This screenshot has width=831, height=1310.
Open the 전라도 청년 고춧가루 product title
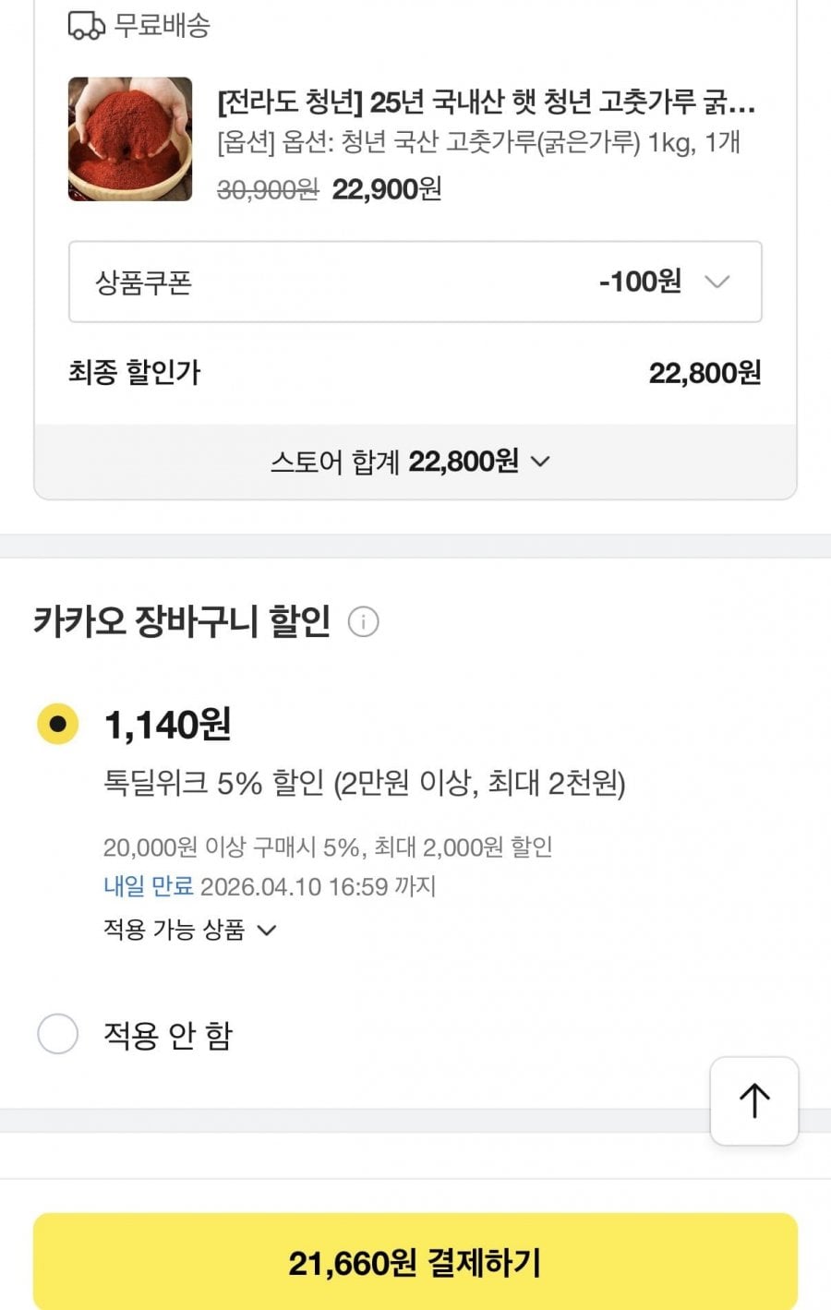pos(486,102)
